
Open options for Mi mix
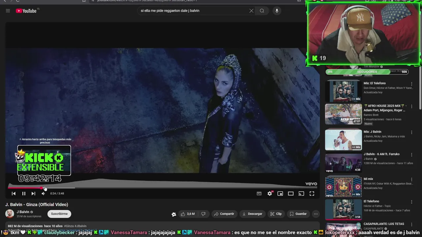411,180
